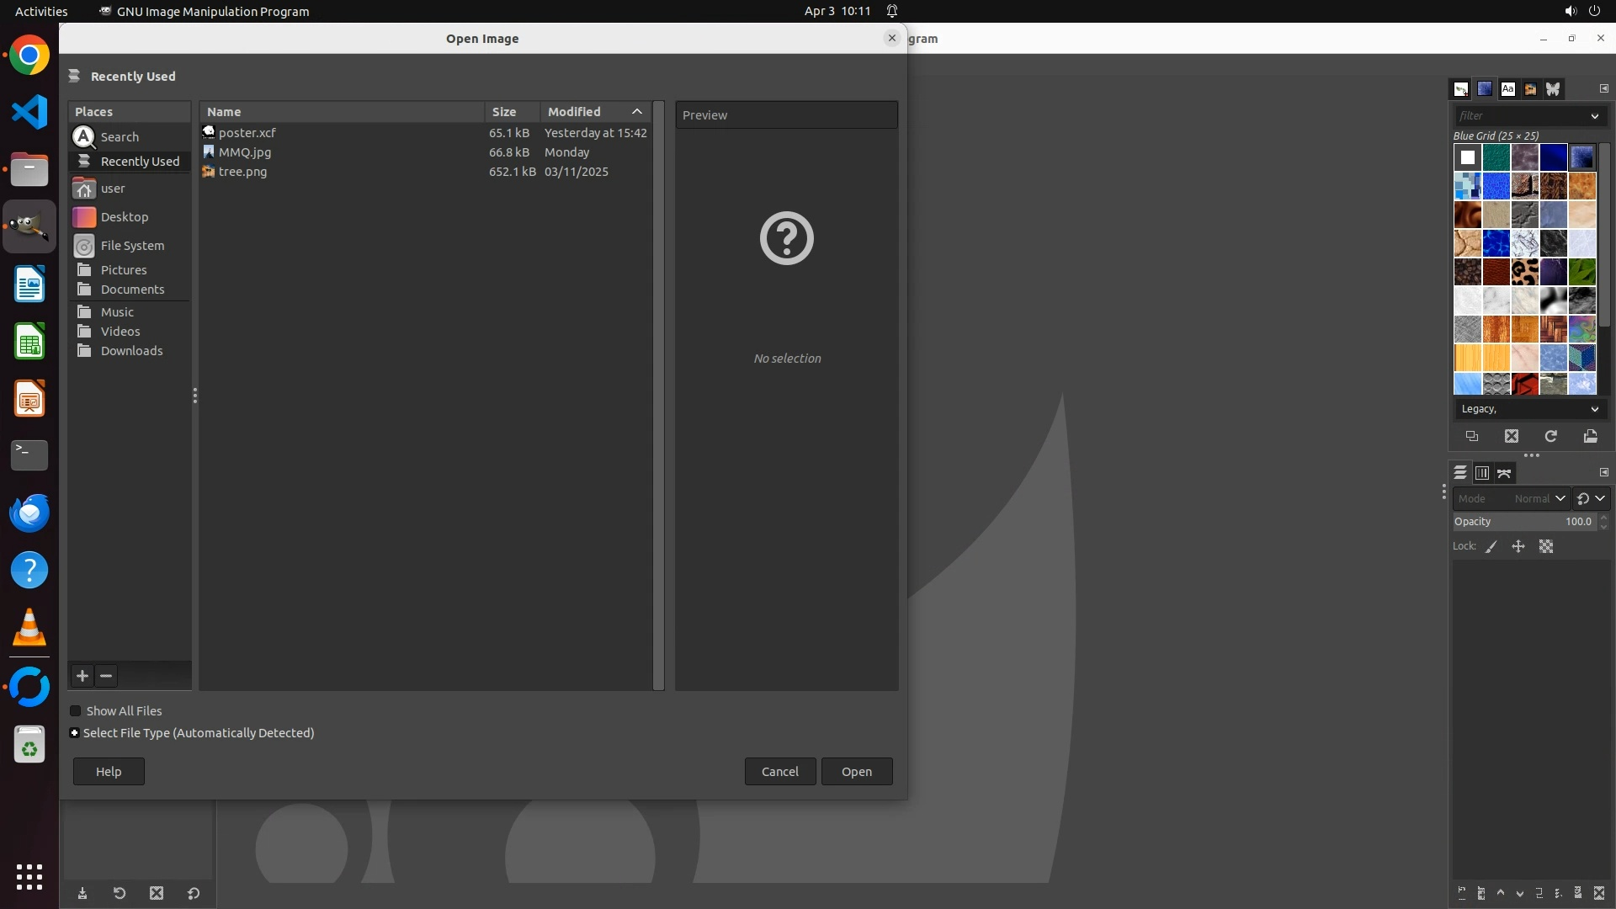This screenshot has height=909, width=1616.
Task: Click the layer Opacity slider
Action: tap(1523, 522)
